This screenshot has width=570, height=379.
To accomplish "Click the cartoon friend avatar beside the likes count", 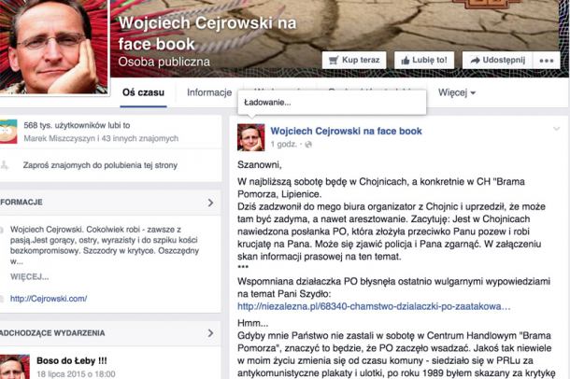I will coord(8,132).
